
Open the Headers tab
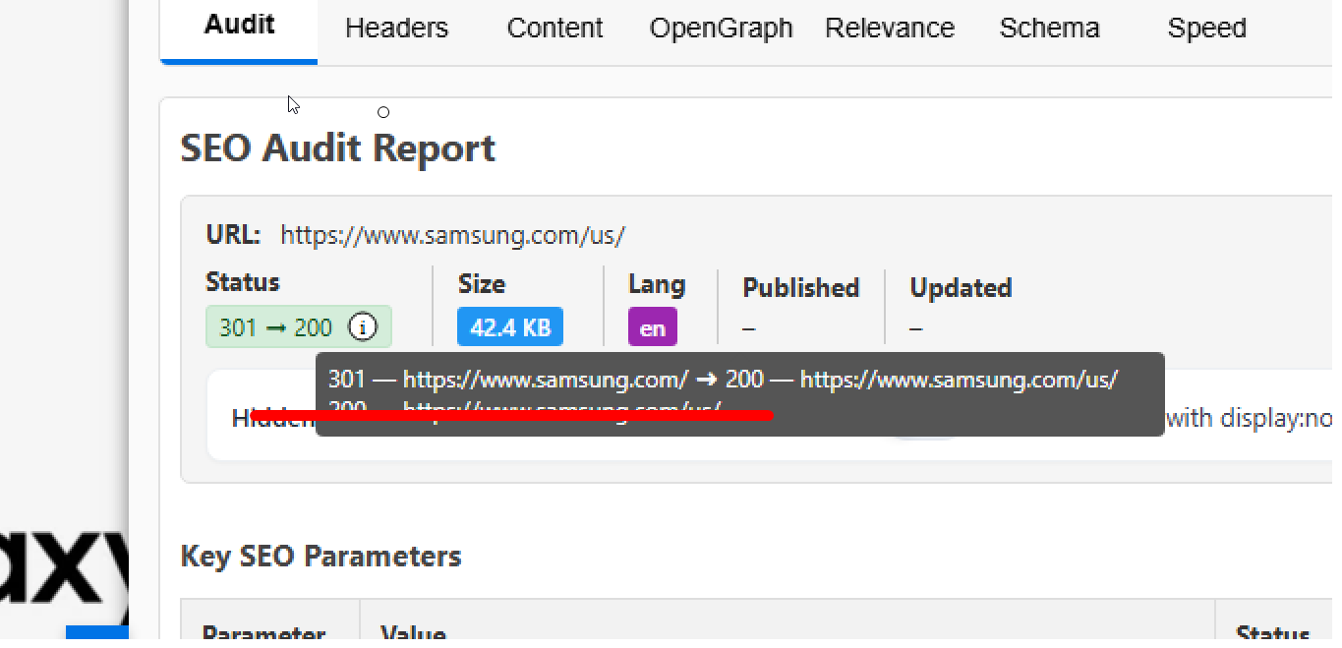396,29
